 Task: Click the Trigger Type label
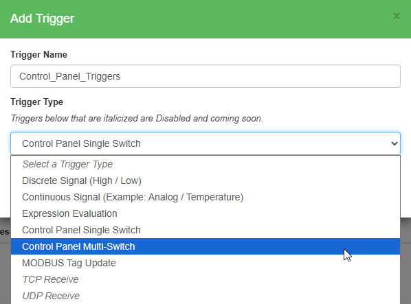(36, 102)
